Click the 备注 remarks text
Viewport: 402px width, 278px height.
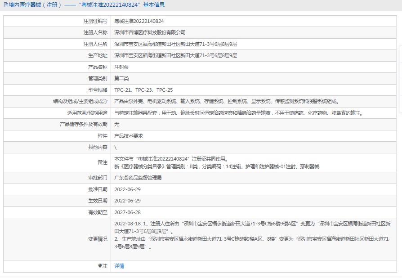217,162
